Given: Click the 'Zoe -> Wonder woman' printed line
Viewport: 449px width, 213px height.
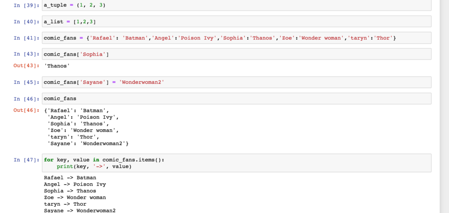Looking at the screenshot, I should [75, 198].
